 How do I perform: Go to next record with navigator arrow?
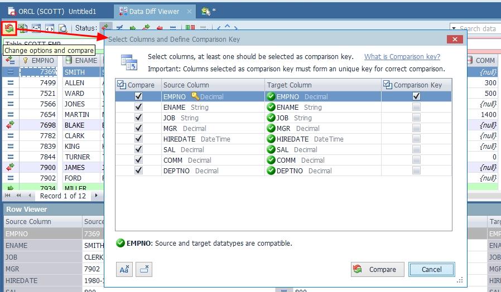pyautogui.click(x=96, y=196)
